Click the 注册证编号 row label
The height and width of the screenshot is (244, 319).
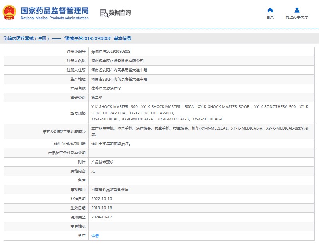tap(76, 52)
